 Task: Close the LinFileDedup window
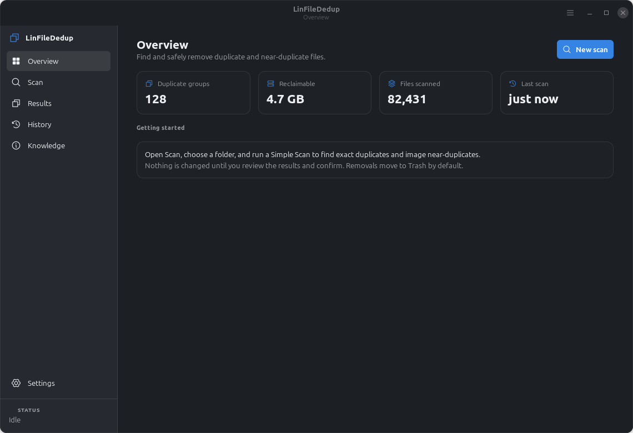click(x=623, y=13)
